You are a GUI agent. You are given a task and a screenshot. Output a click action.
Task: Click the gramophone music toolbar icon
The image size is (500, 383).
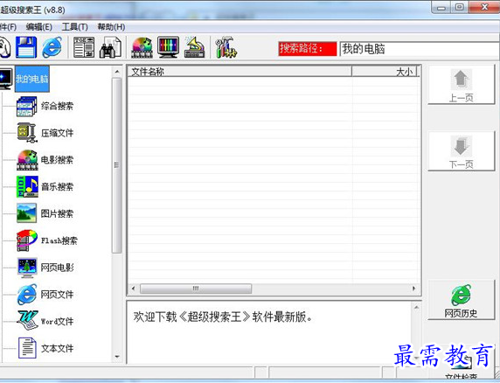click(x=194, y=47)
